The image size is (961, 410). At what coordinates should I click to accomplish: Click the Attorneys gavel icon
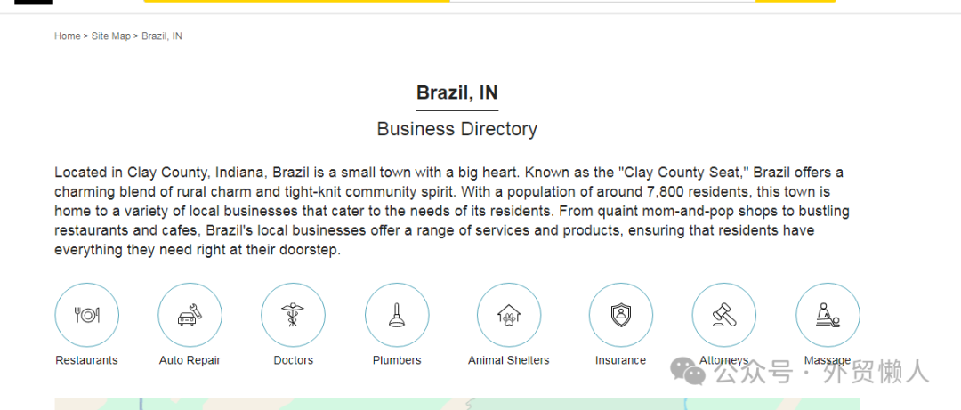723,315
